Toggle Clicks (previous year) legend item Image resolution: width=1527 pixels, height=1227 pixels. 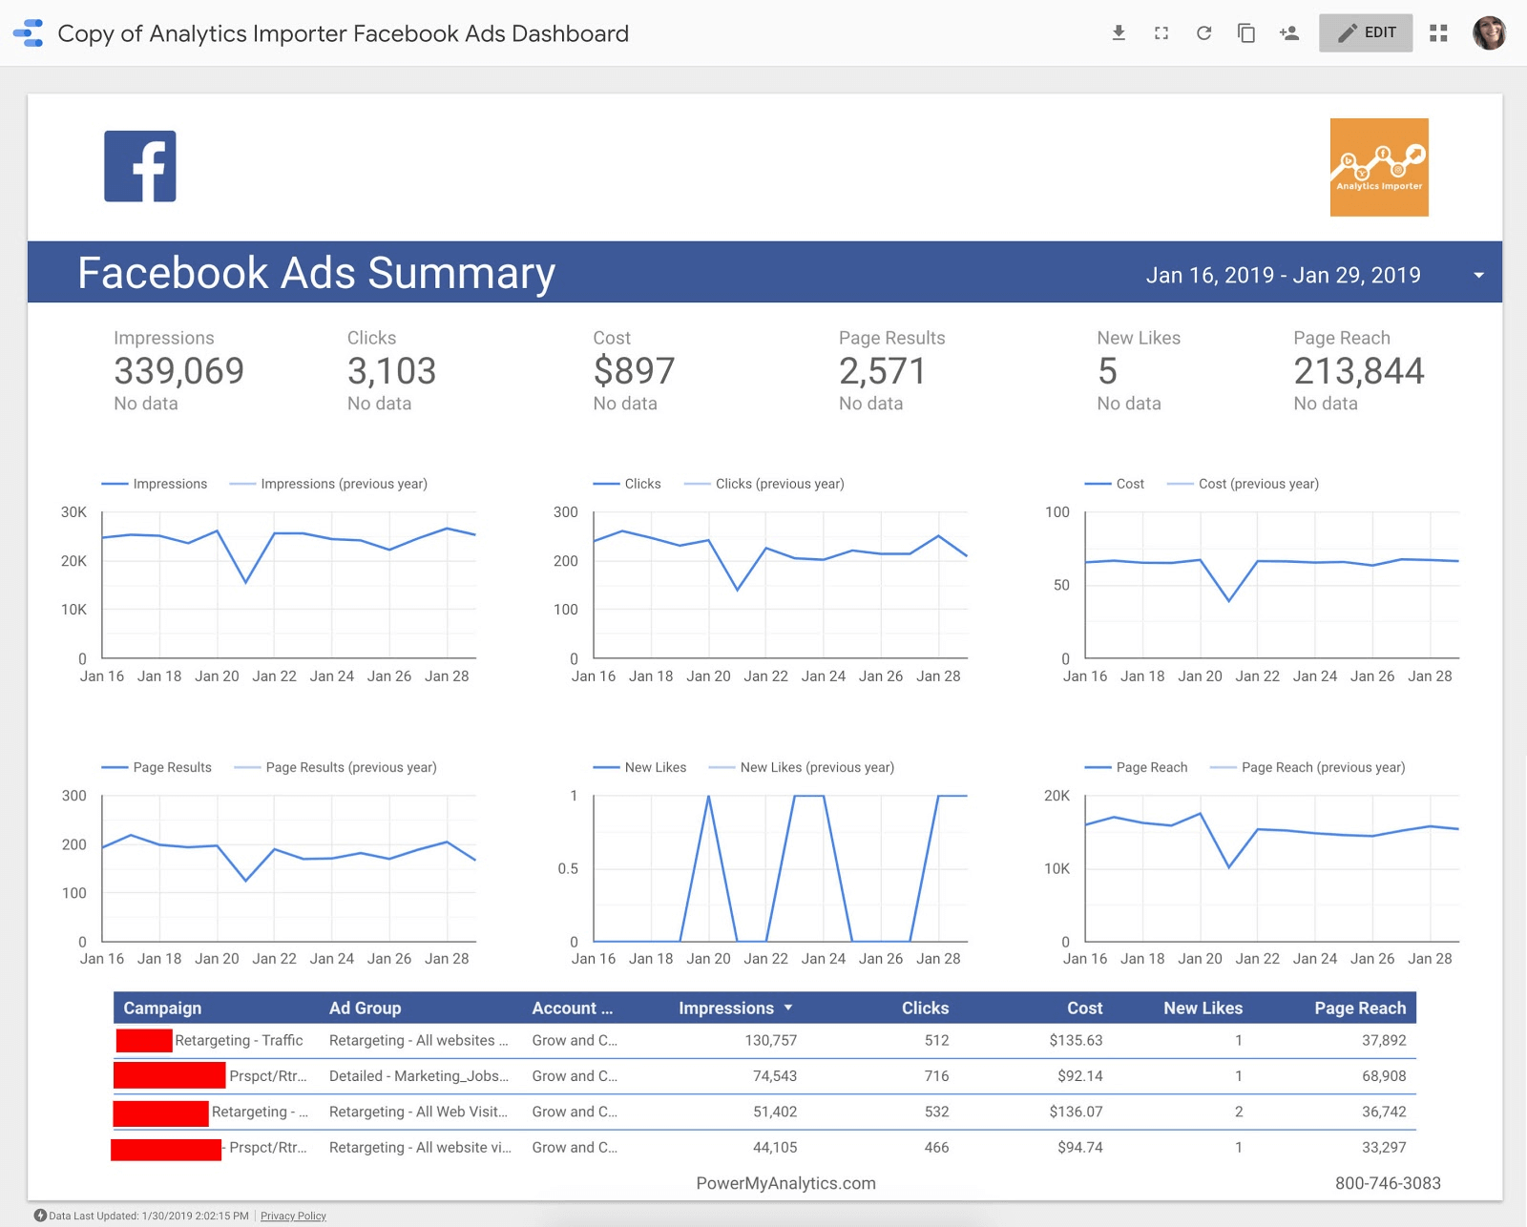(764, 484)
